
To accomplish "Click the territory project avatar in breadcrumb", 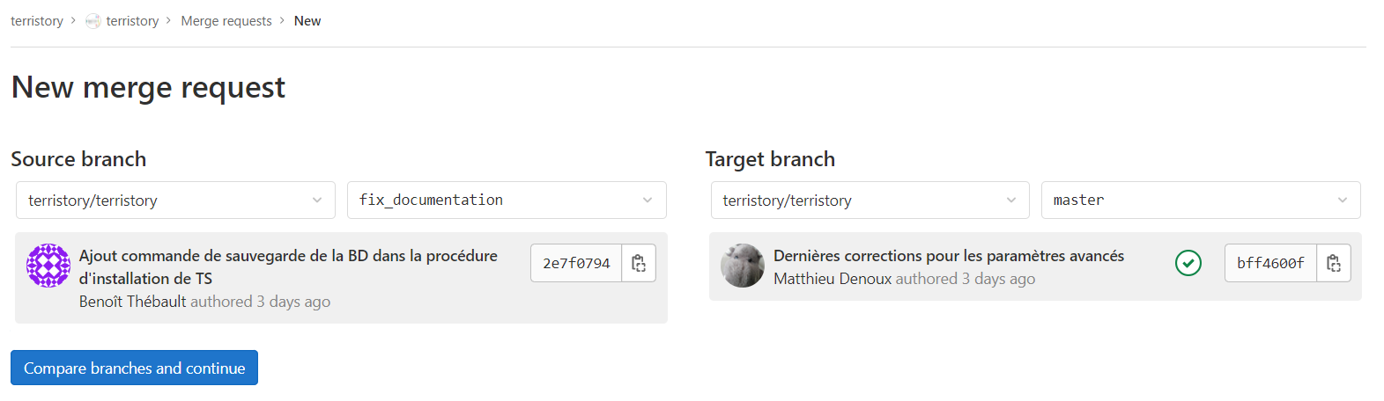I will click(93, 21).
